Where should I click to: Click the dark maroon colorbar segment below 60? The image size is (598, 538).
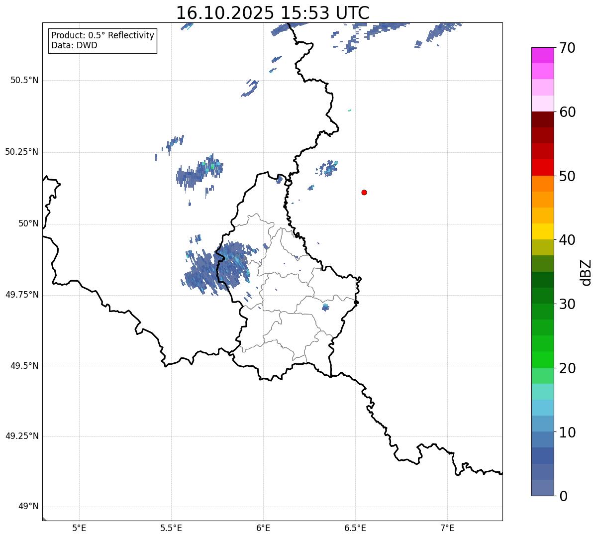coord(542,119)
